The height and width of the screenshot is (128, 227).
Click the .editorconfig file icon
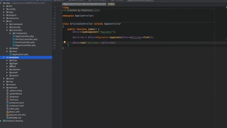(x=7, y=91)
